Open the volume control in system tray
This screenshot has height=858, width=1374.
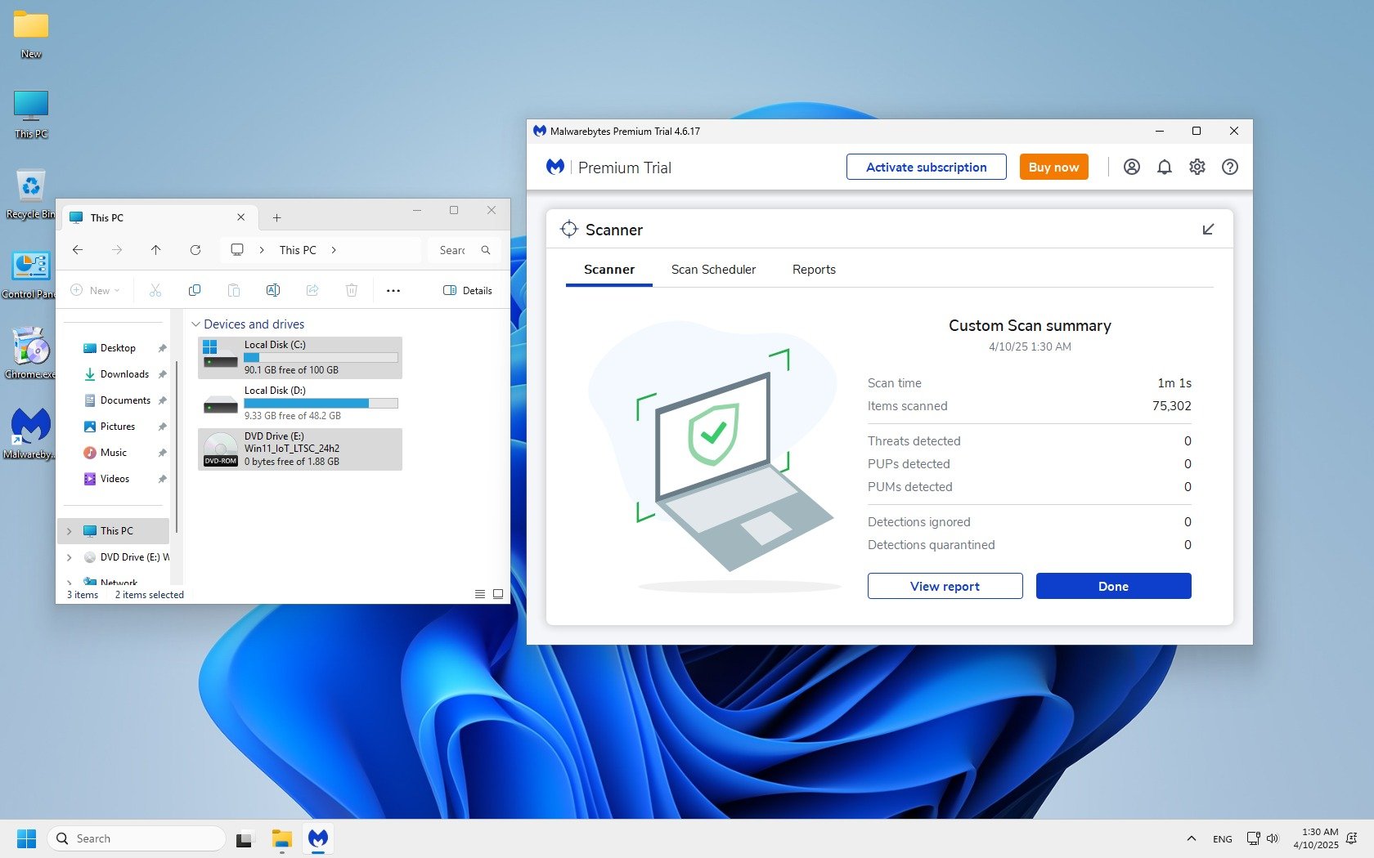click(x=1273, y=838)
